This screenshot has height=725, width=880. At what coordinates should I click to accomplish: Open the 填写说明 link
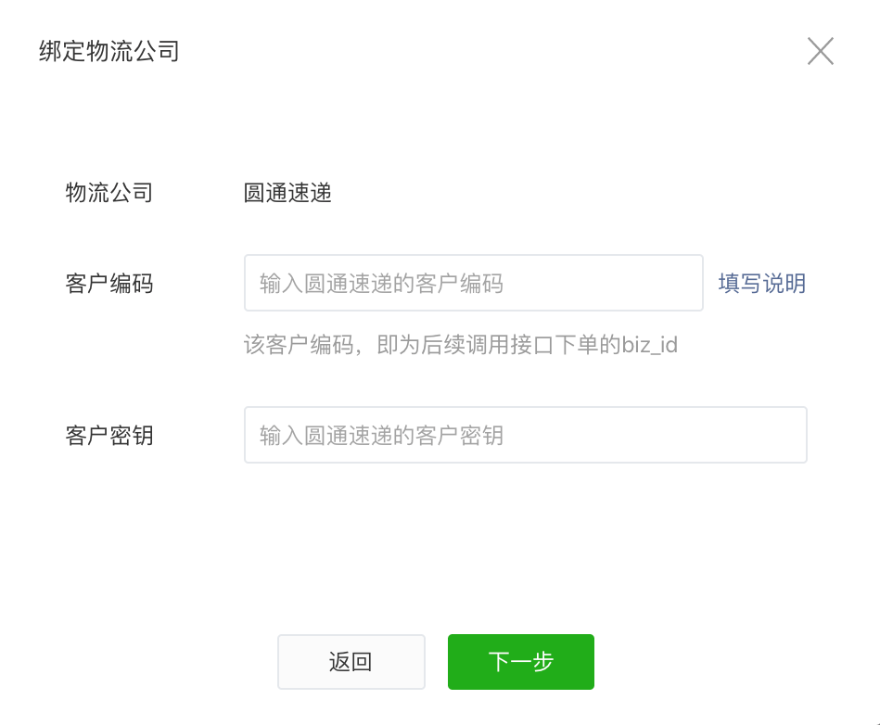click(x=761, y=283)
